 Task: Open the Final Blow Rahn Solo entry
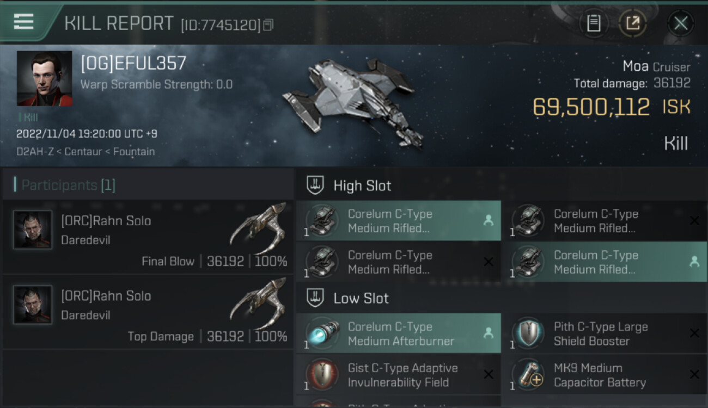coord(148,237)
